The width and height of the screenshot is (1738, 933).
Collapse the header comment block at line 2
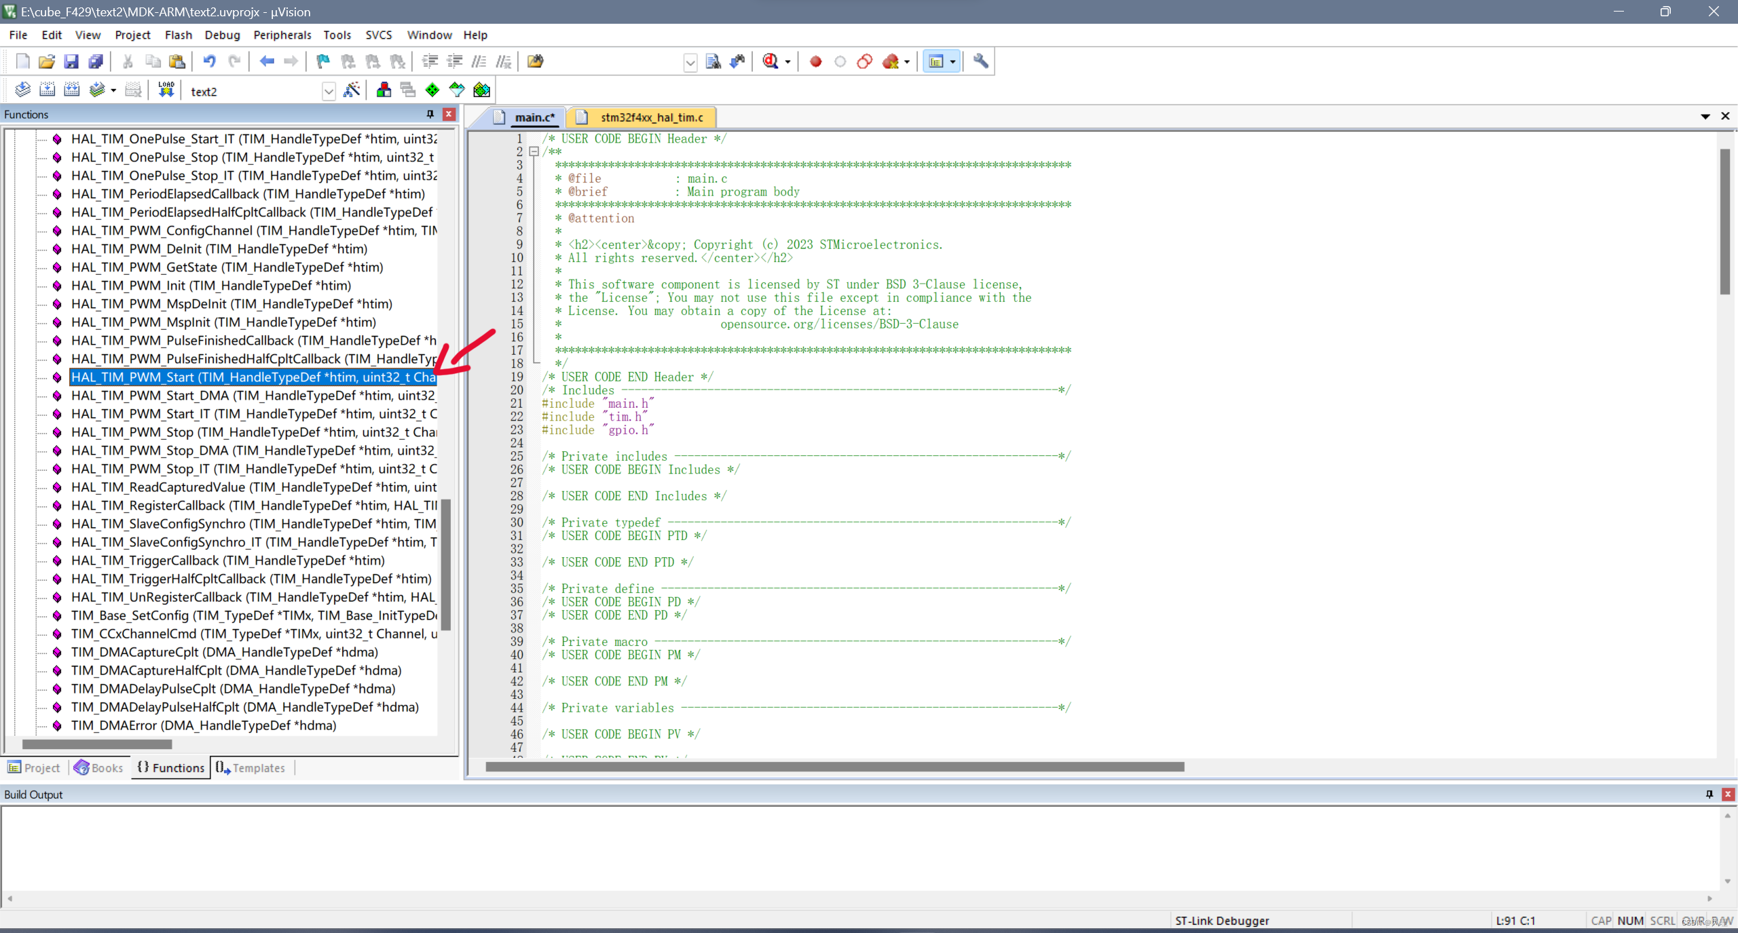point(535,151)
